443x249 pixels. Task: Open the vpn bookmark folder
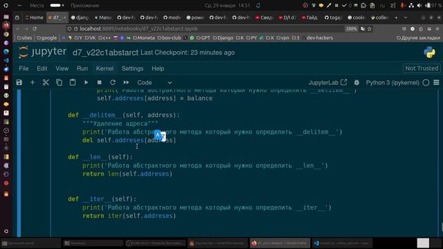283,38
